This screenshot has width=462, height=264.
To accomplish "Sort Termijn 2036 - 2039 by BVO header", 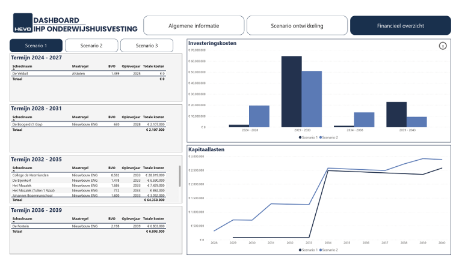I will click(x=112, y=219).
